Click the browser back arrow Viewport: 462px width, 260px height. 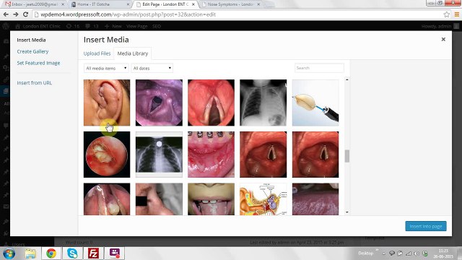tap(6, 14)
